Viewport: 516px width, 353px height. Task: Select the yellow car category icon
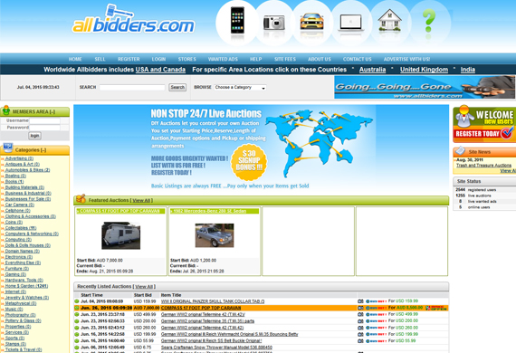(311, 22)
